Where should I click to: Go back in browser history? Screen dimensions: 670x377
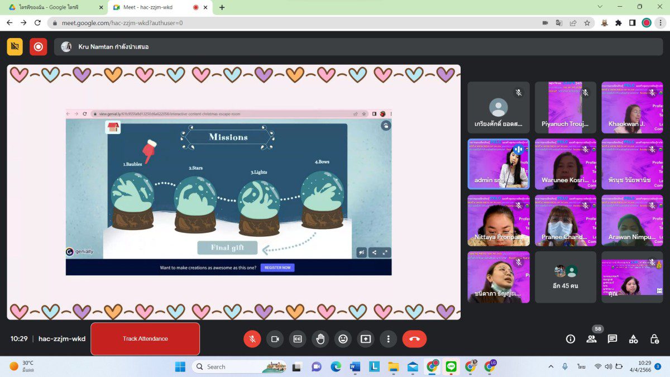9,23
